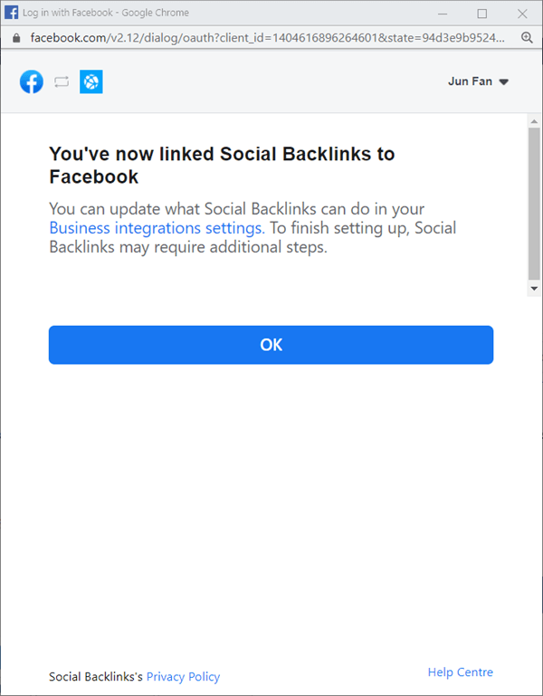Click the zoom magnifier icon in the address bar
Viewport: 543px width, 696px height.
pos(528,38)
